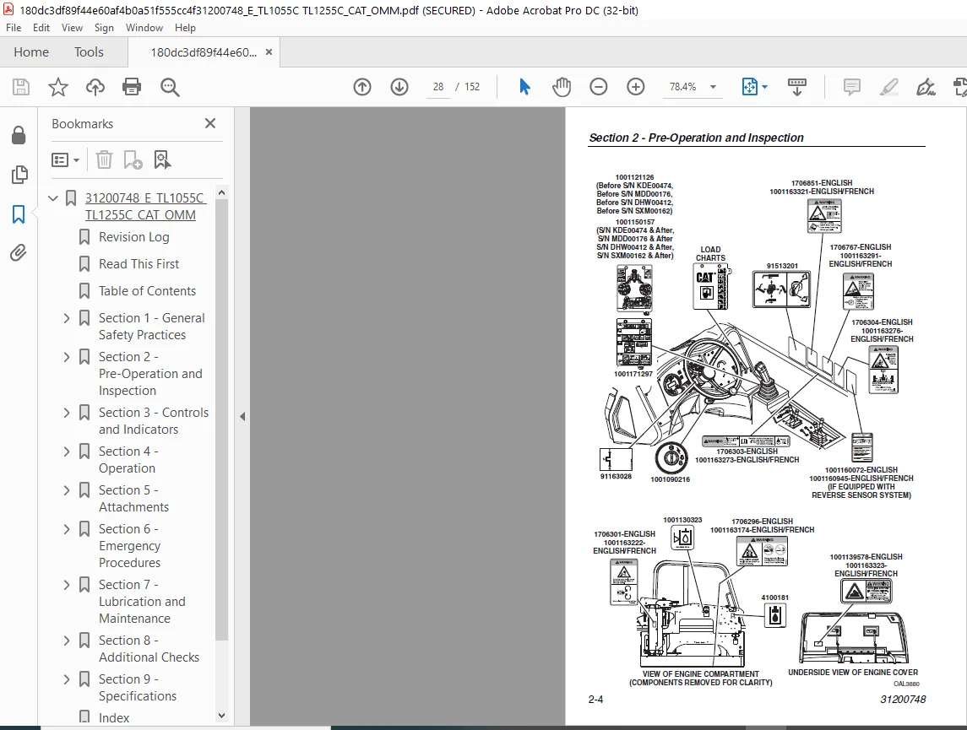Expand Section 6 - Emergency Procedures bookmark
967x730 pixels.
point(67,529)
